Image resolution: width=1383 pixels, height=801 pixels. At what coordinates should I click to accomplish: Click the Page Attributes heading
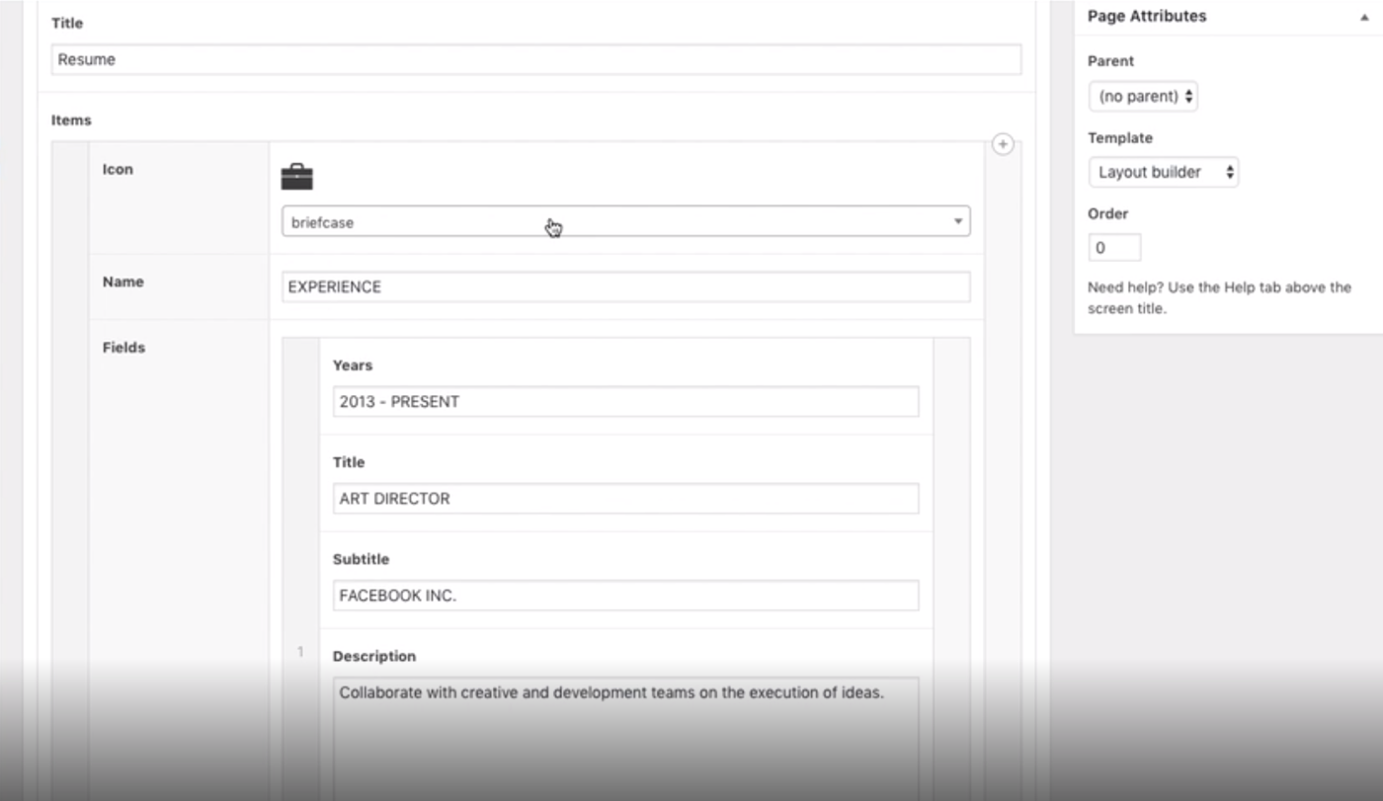1146,17
